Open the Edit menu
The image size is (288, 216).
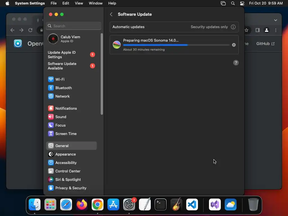point(66,3)
